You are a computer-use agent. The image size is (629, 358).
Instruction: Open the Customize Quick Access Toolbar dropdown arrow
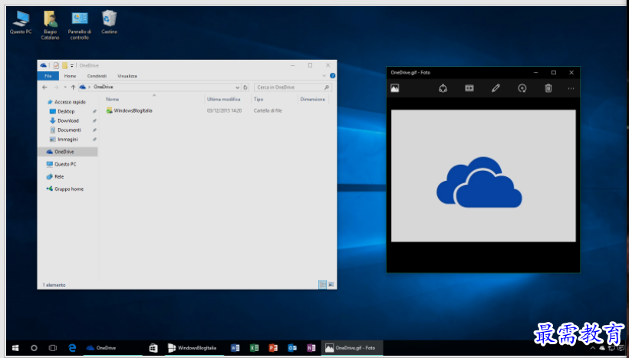(x=72, y=66)
